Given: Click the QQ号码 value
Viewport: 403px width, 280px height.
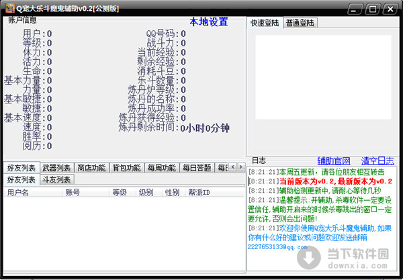Looking at the screenshot, I should coord(183,34).
